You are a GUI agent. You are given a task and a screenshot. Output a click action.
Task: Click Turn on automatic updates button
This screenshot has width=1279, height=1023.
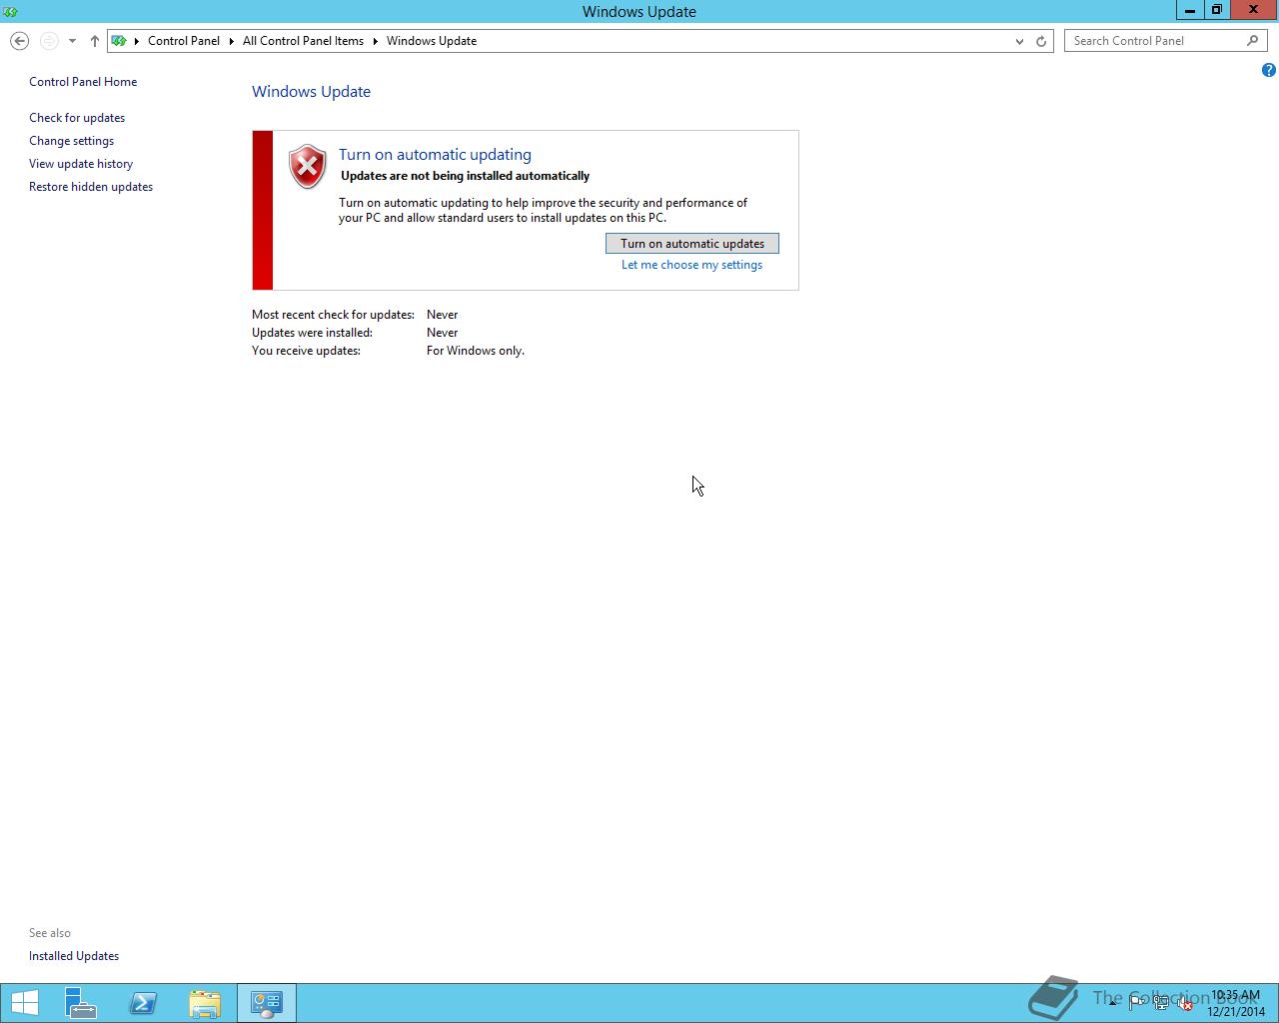(692, 244)
